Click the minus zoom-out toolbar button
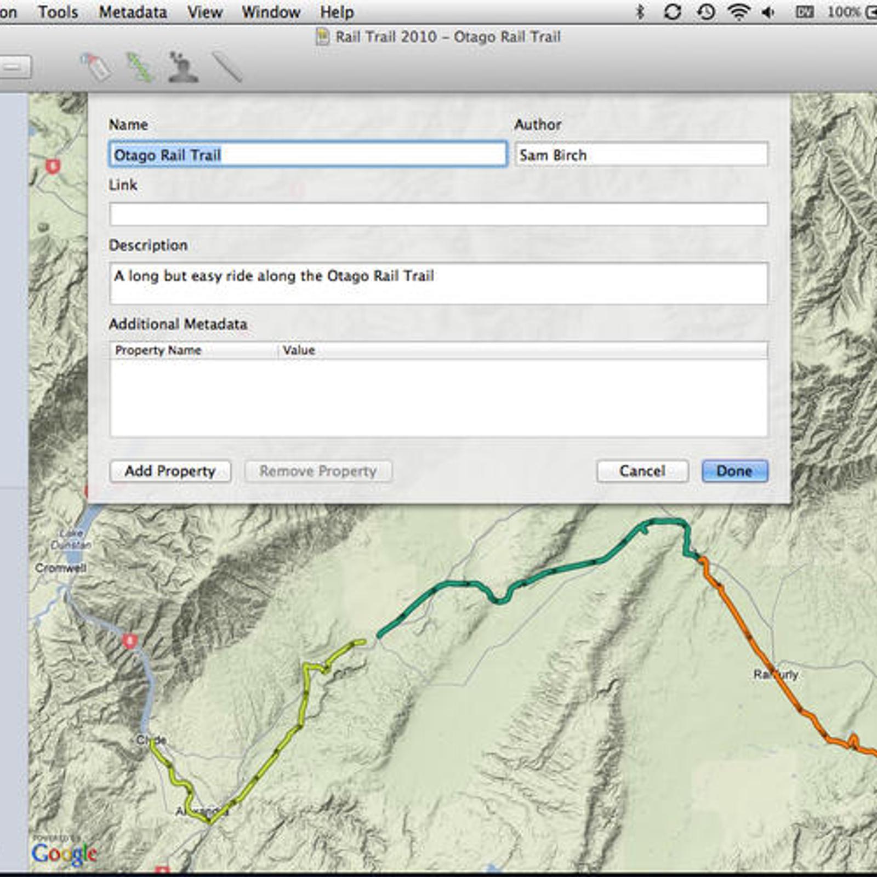 [x=14, y=67]
